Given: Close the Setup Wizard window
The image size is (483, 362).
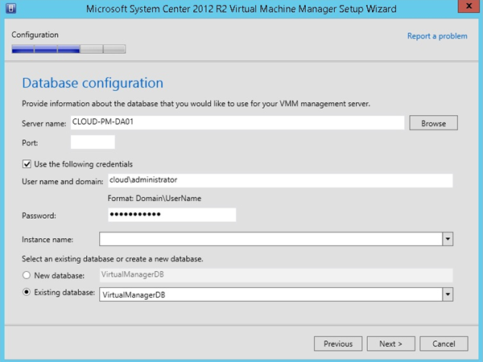Looking at the screenshot, I should [469, 6].
